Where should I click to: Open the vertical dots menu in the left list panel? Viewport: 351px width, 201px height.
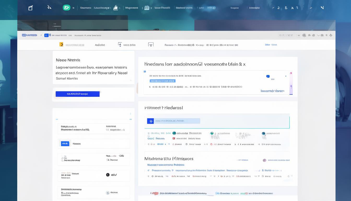click(131, 114)
